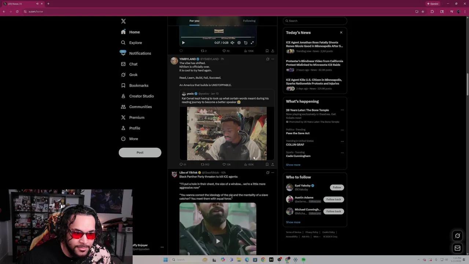Bookmark this page with star icon
The image size is (469, 264).
pos(423,12)
